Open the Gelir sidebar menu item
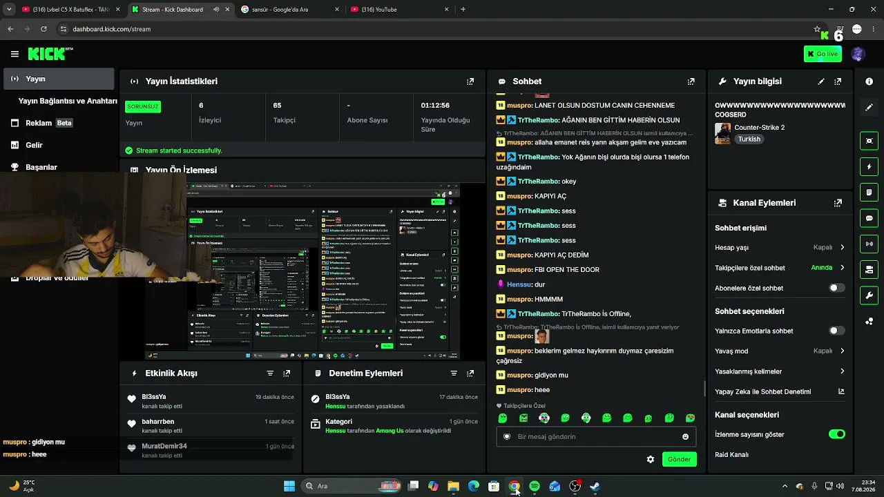Viewport: 884px width, 497px height. (x=59, y=145)
